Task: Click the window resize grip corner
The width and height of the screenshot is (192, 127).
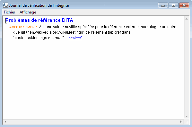Action: pyautogui.click(x=187, y=123)
